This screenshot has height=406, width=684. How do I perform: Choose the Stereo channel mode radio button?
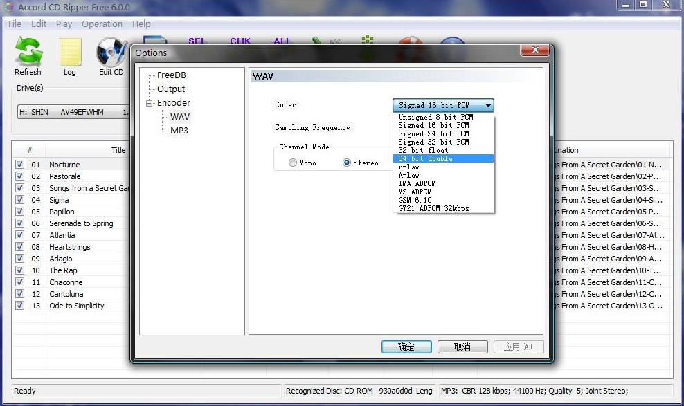tap(347, 163)
